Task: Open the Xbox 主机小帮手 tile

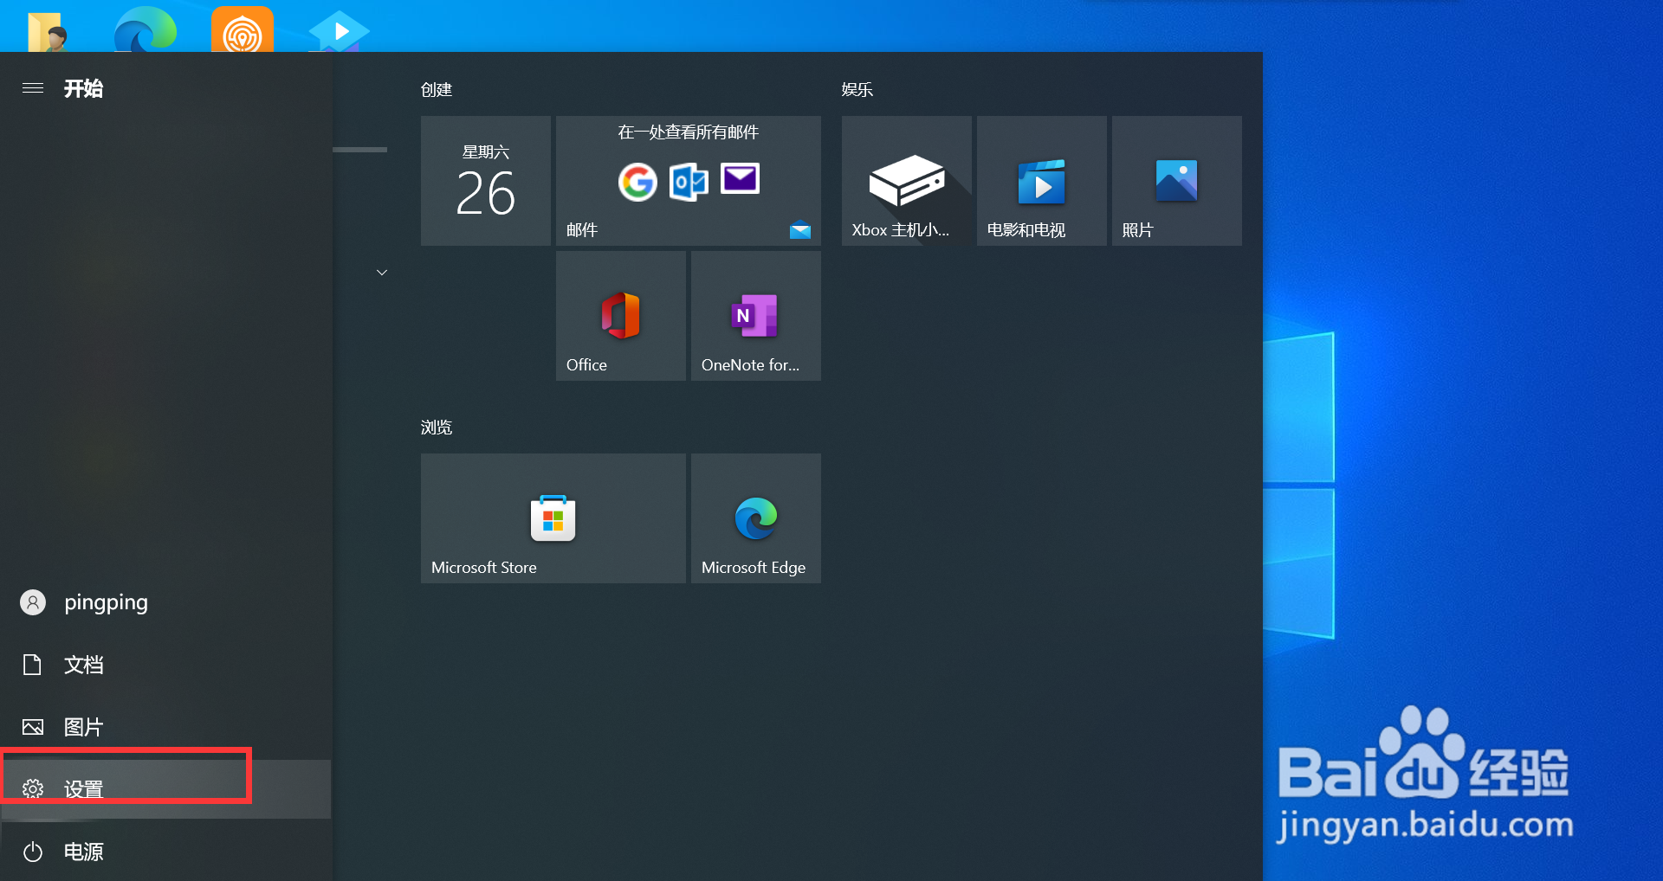Action: point(907,181)
